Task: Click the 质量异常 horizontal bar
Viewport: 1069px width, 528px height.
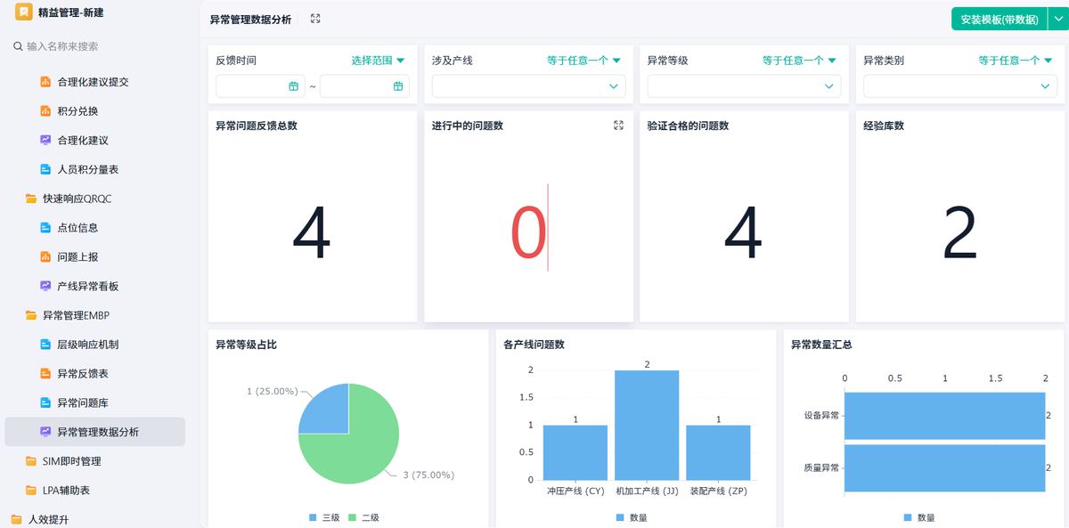Action: pos(944,467)
